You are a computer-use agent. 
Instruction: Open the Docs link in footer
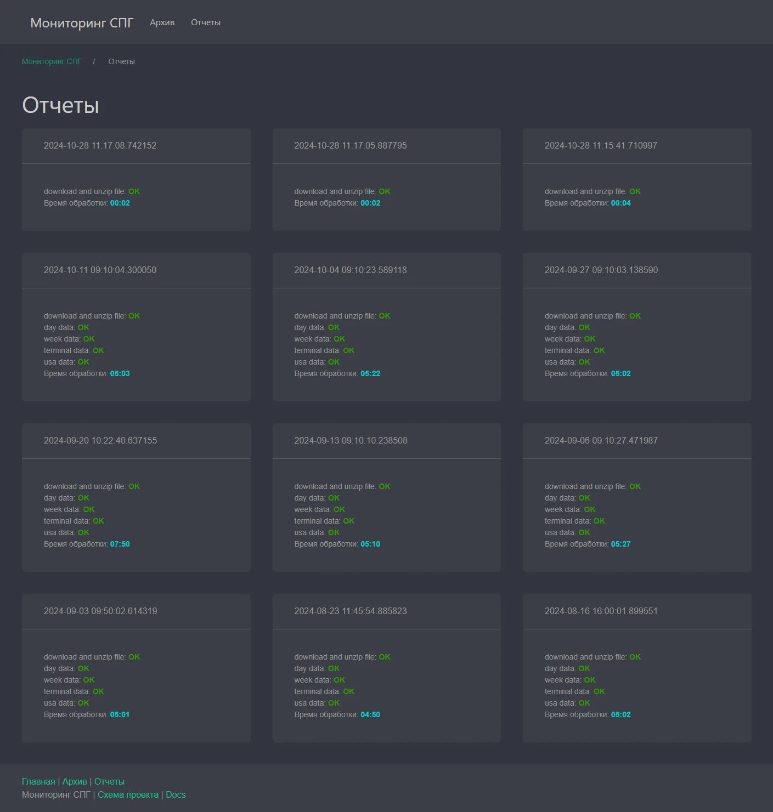tap(176, 794)
